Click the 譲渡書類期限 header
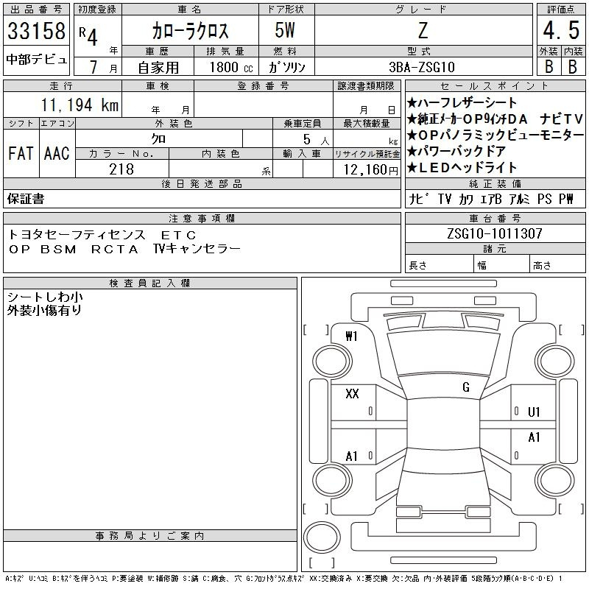Screen dimensions: 589x589 tap(366, 86)
